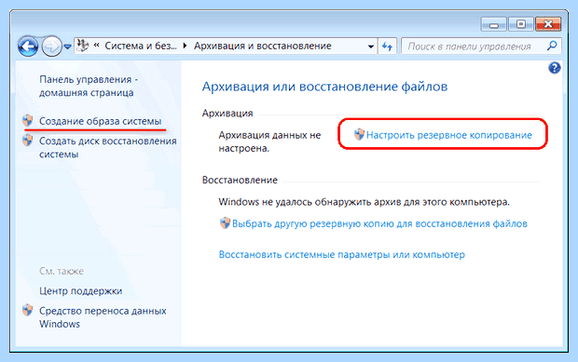Open the recent pages dropdown arrow
This screenshot has width=578, height=362.
click(67, 47)
